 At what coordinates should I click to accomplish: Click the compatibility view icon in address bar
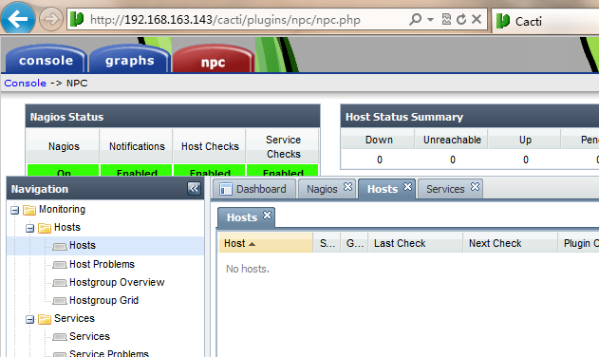(446, 19)
